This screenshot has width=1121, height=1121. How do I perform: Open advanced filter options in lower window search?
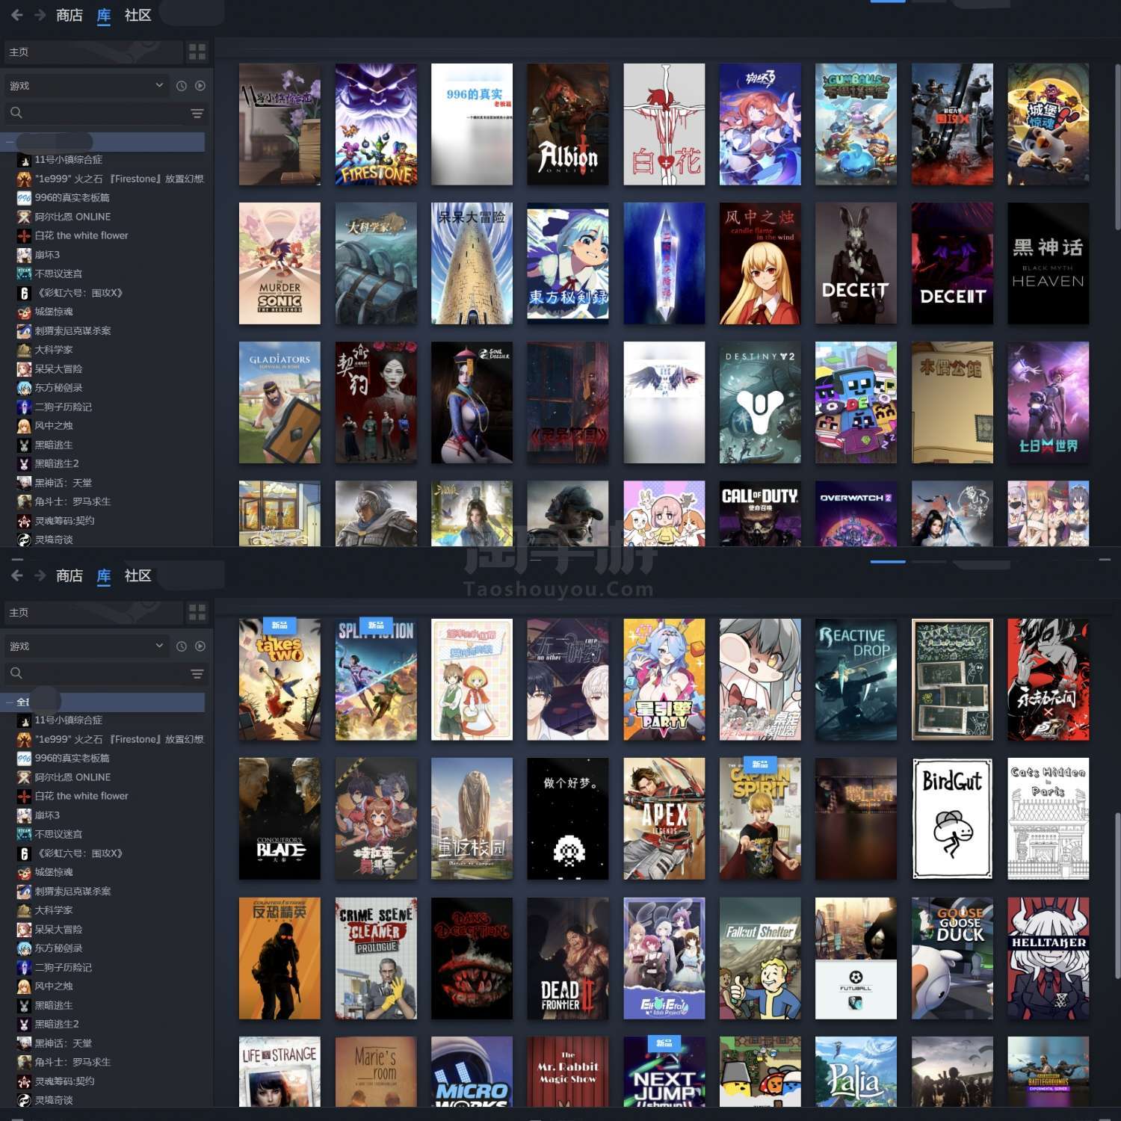pos(197,674)
